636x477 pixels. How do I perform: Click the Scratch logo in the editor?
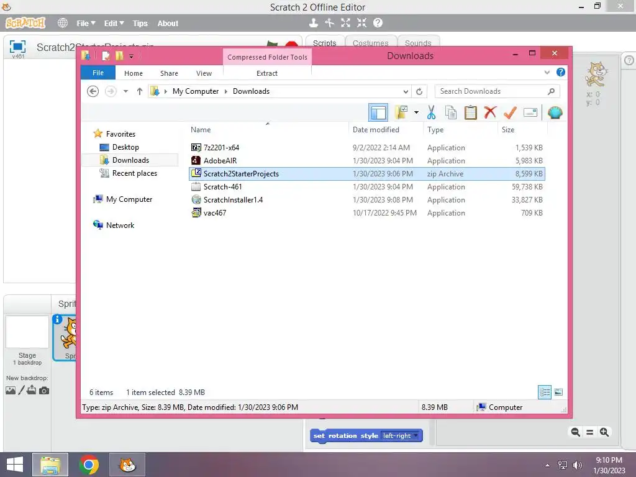(x=25, y=23)
